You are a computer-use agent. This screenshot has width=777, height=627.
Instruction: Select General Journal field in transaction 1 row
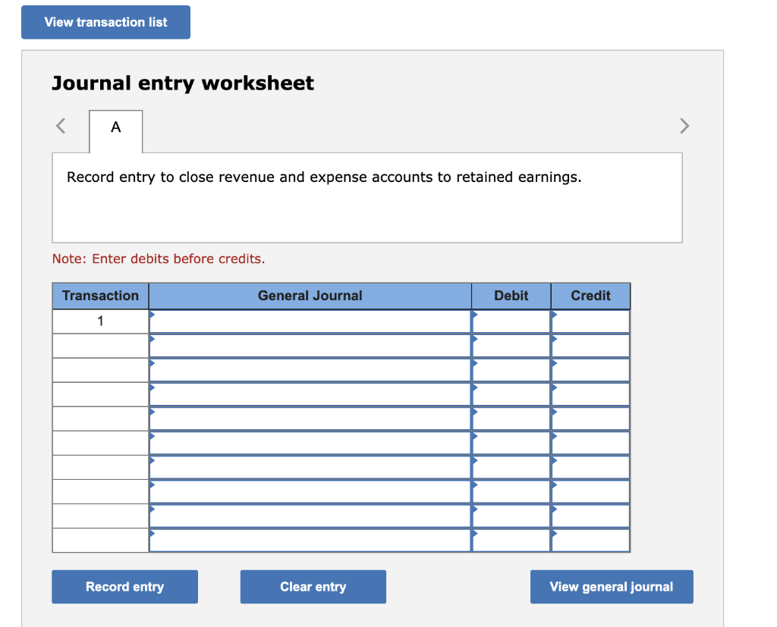(x=310, y=321)
